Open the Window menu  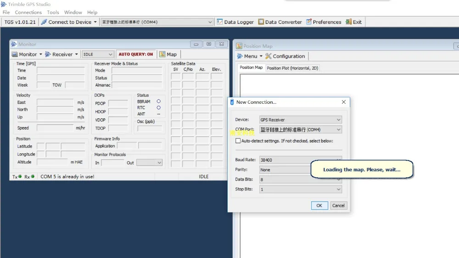coord(73,12)
